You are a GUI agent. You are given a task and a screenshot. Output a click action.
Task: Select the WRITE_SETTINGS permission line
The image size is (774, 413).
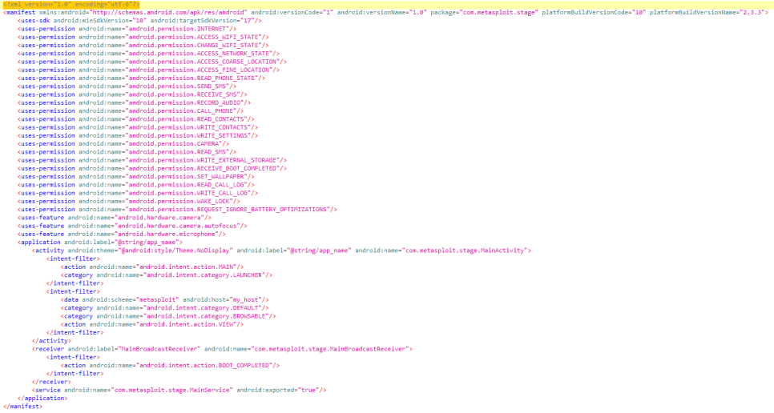click(x=138, y=135)
